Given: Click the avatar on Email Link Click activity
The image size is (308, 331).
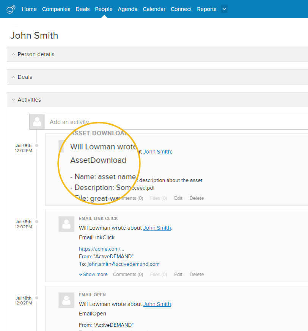Looking at the screenshot, I should [66, 224].
